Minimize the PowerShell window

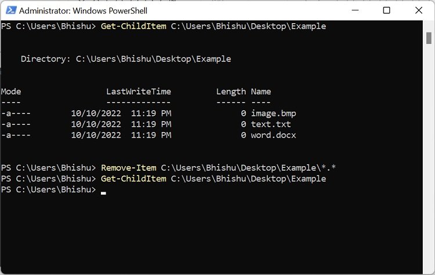(x=355, y=10)
